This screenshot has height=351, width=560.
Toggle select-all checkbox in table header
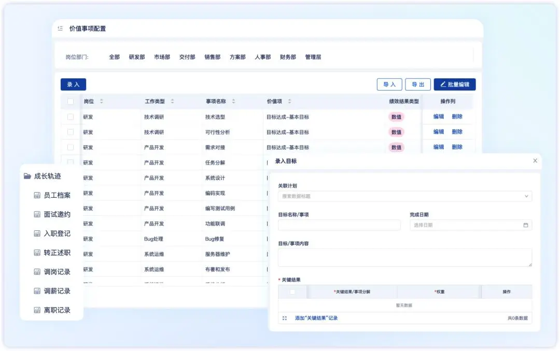(x=71, y=101)
